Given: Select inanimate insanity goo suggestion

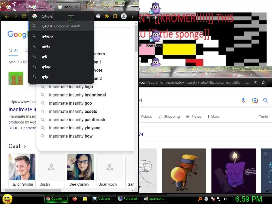Looking at the screenshot, I should [85, 103].
